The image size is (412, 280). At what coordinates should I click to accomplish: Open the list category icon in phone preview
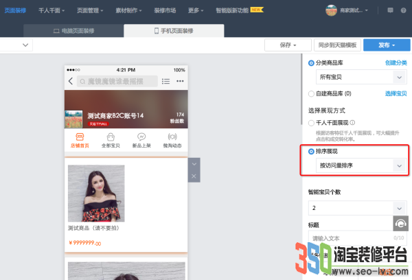pos(165,81)
